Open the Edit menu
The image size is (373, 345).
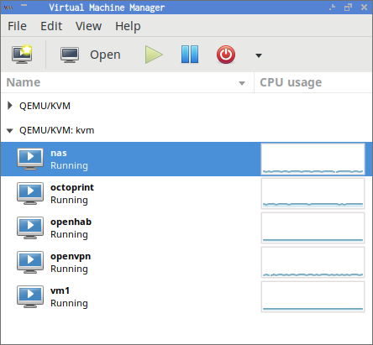(51, 26)
